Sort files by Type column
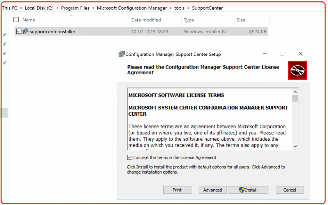 189,20
